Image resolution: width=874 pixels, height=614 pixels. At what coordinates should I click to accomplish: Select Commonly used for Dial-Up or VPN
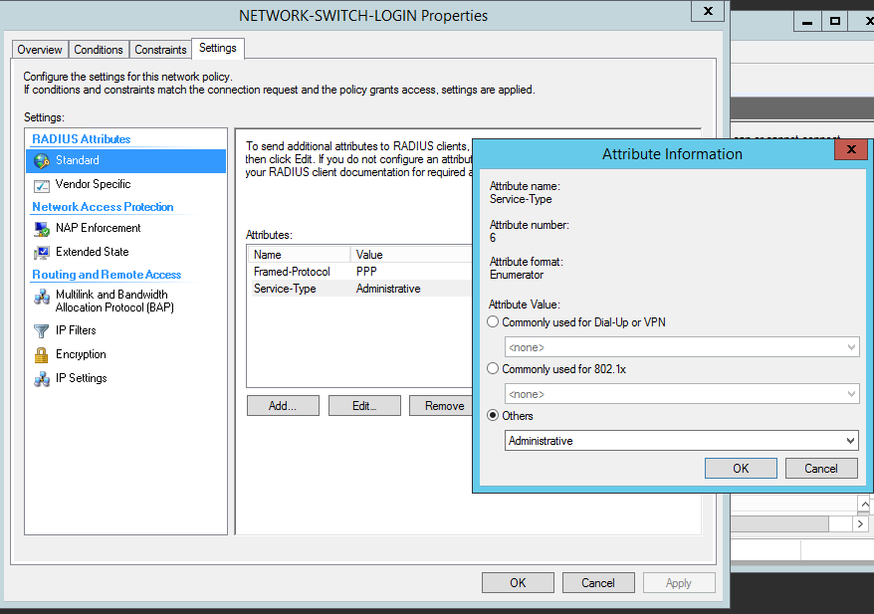click(493, 322)
